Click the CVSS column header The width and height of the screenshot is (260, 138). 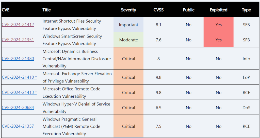158,10
